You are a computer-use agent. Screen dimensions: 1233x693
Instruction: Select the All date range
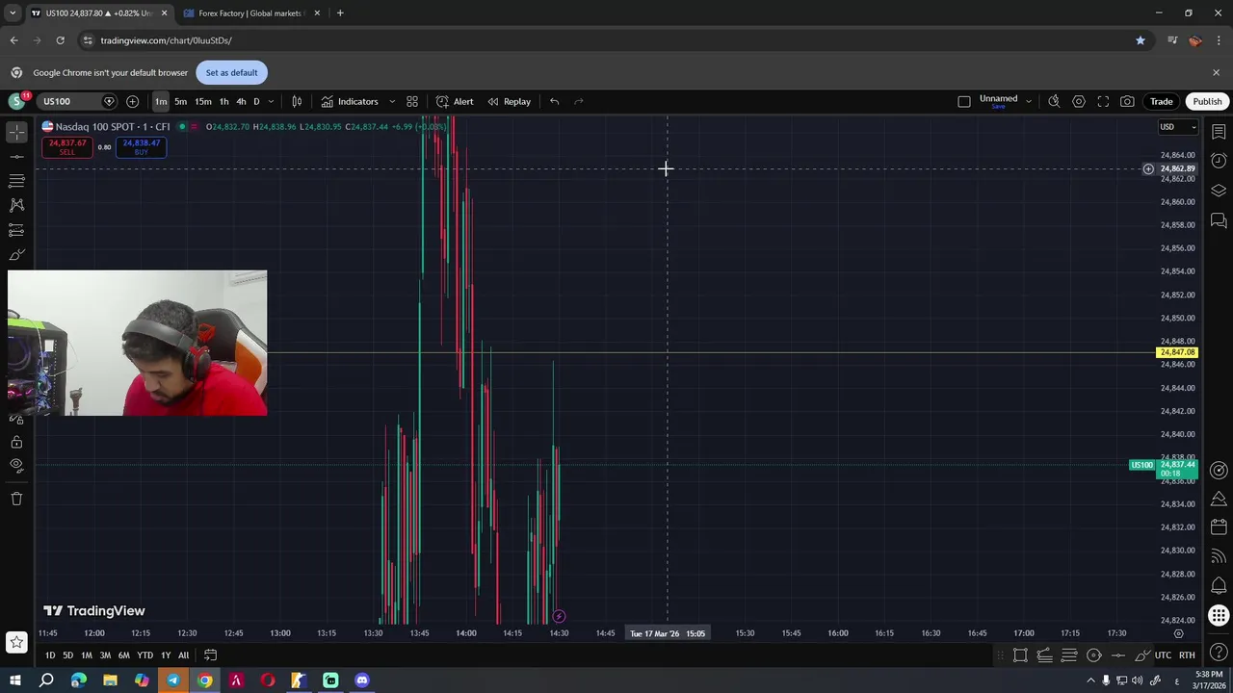[x=183, y=655]
